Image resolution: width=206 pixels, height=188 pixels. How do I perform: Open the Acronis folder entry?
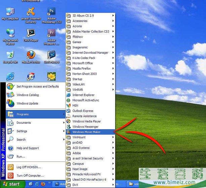[x=90, y=26]
